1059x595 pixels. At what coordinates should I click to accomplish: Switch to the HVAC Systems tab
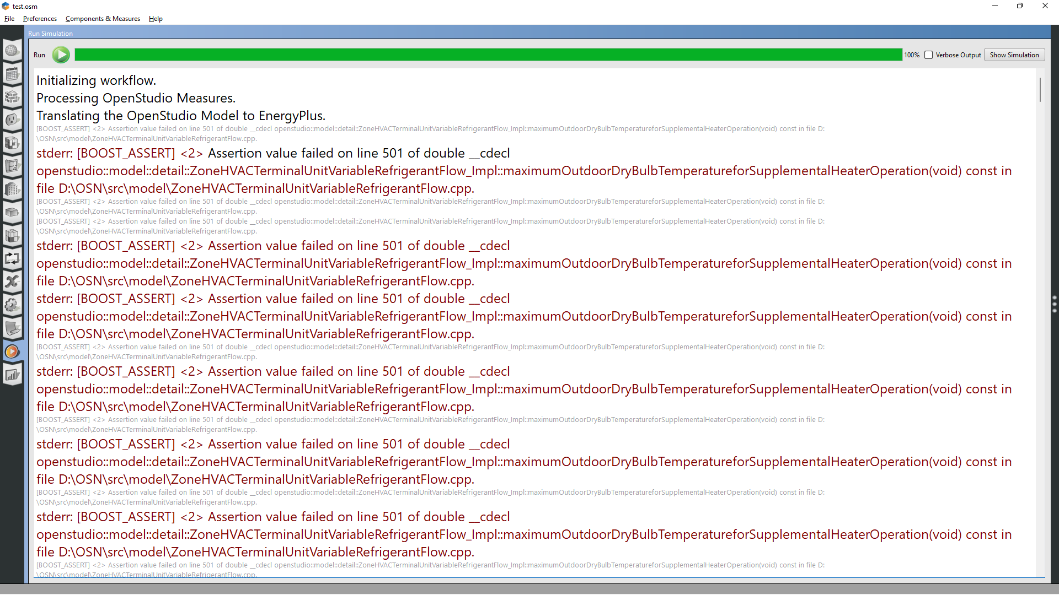click(12, 258)
